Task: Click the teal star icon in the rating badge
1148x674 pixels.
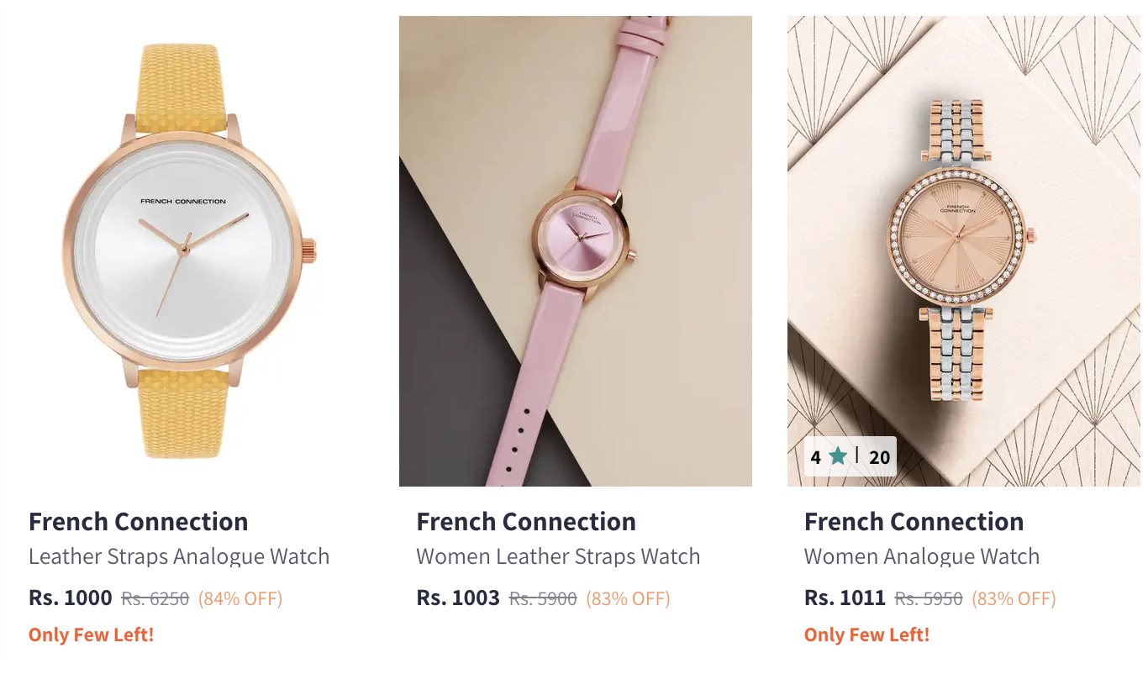Action: click(x=838, y=456)
